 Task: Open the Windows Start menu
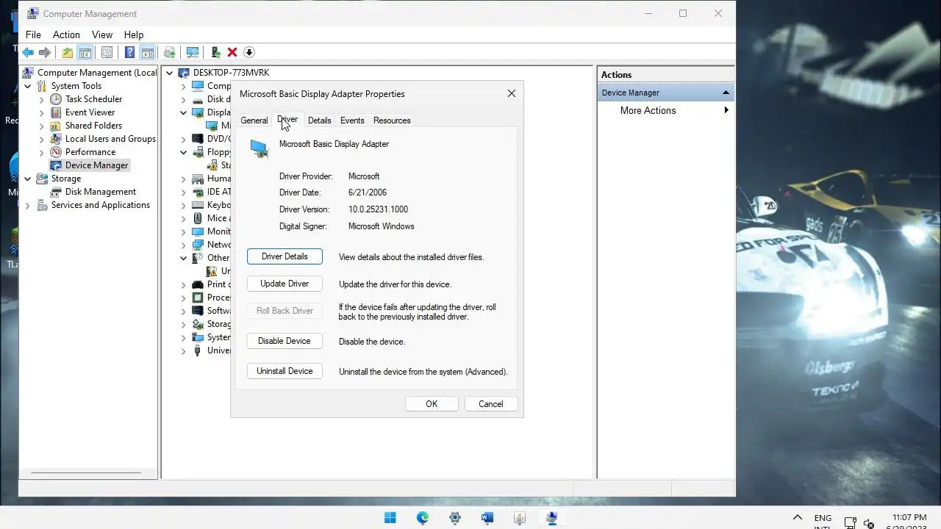tap(390, 518)
